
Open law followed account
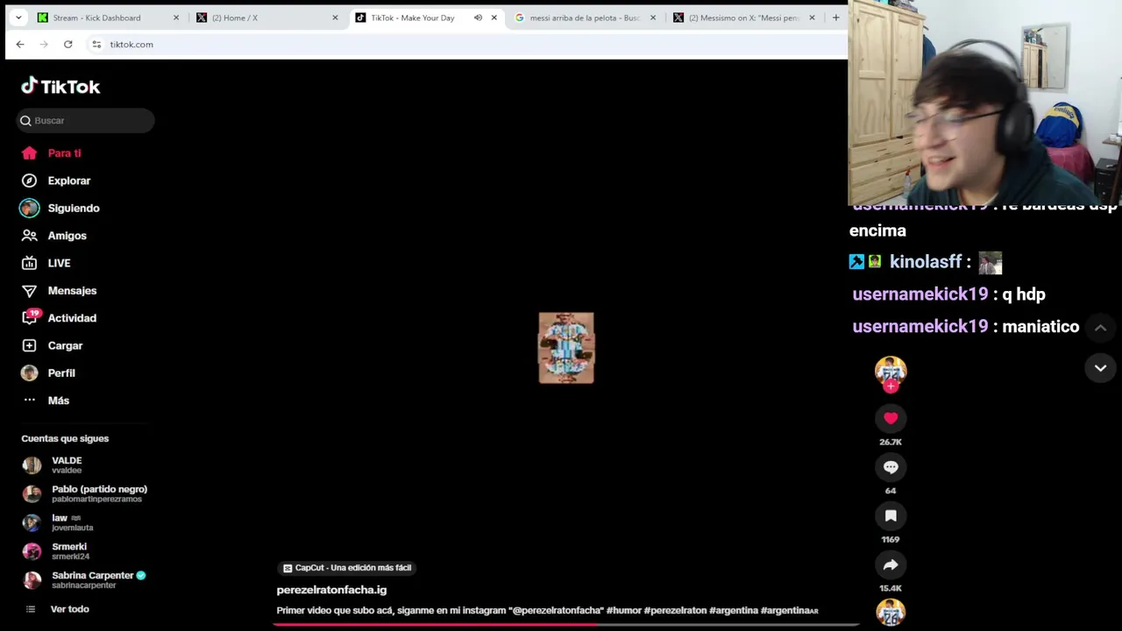click(58, 523)
